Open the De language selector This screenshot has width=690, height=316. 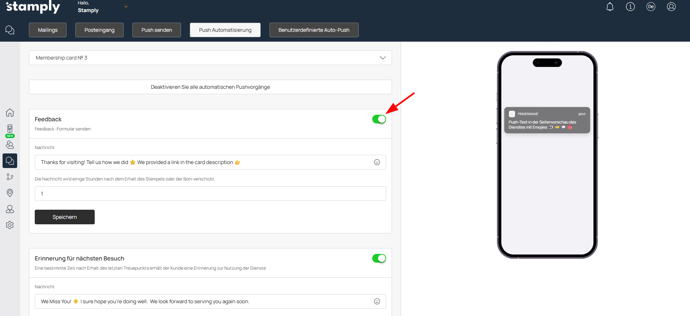(x=651, y=7)
